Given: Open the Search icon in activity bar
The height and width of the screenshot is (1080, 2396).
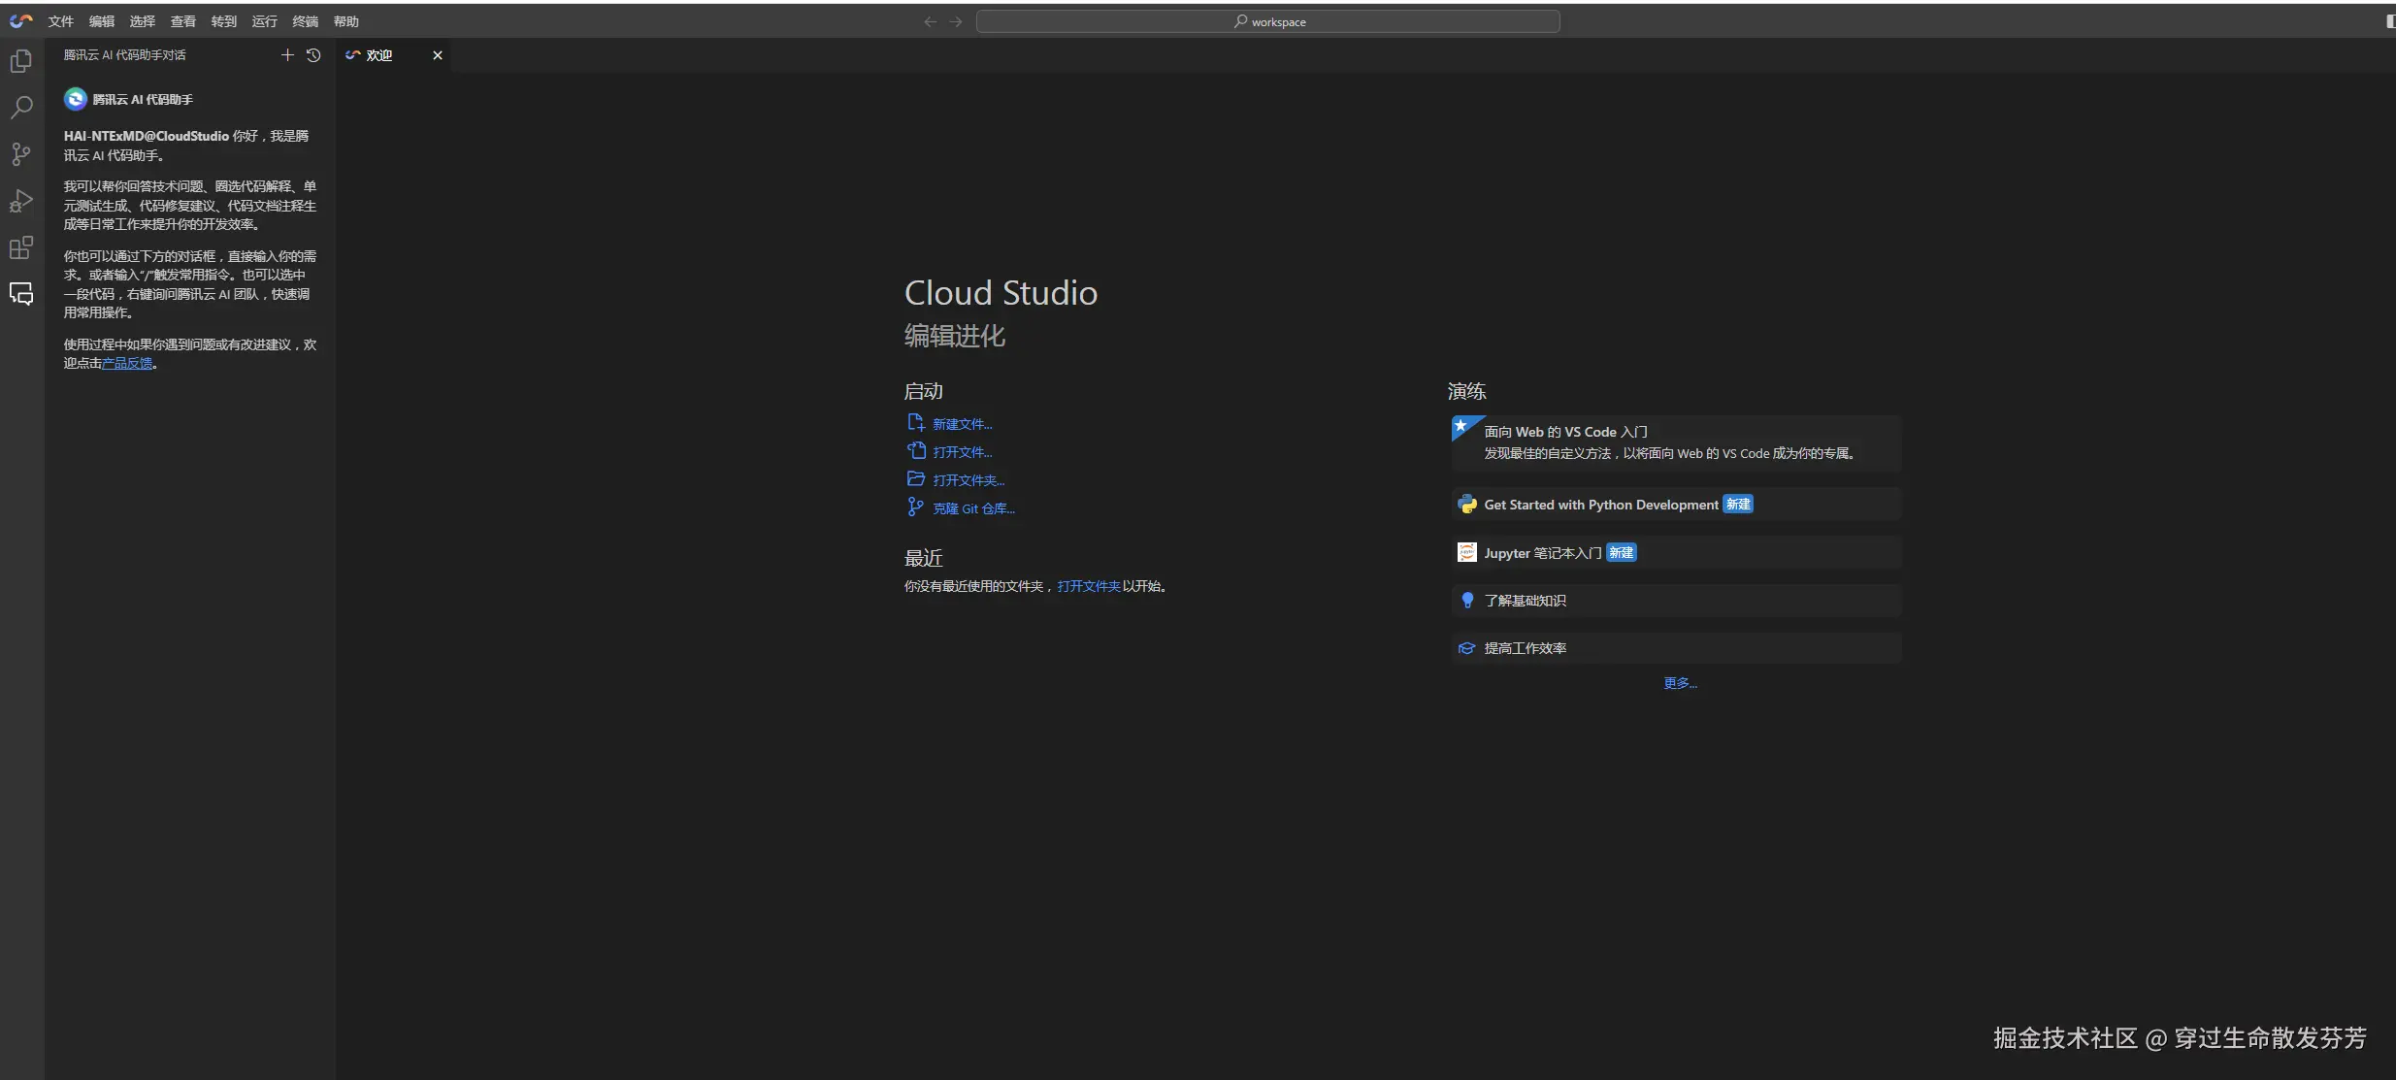Looking at the screenshot, I should tap(21, 107).
